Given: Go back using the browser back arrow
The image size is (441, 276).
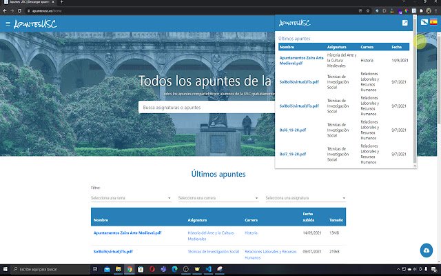Looking at the screenshot, I should (x=5, y=11).
